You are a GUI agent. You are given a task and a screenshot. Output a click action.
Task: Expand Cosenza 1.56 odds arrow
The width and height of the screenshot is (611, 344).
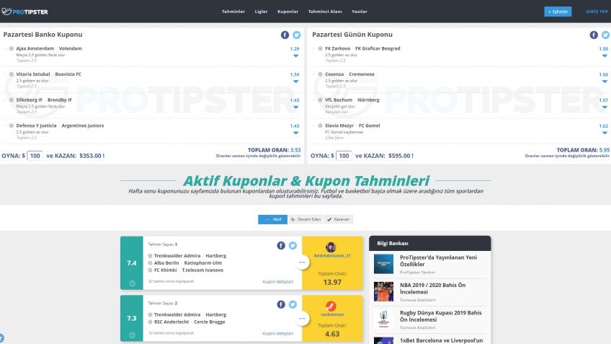pos(605,81)
